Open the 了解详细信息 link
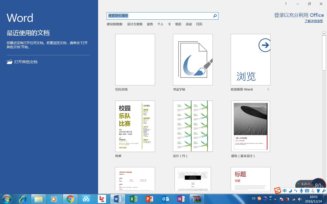 [x=313, y=21]
